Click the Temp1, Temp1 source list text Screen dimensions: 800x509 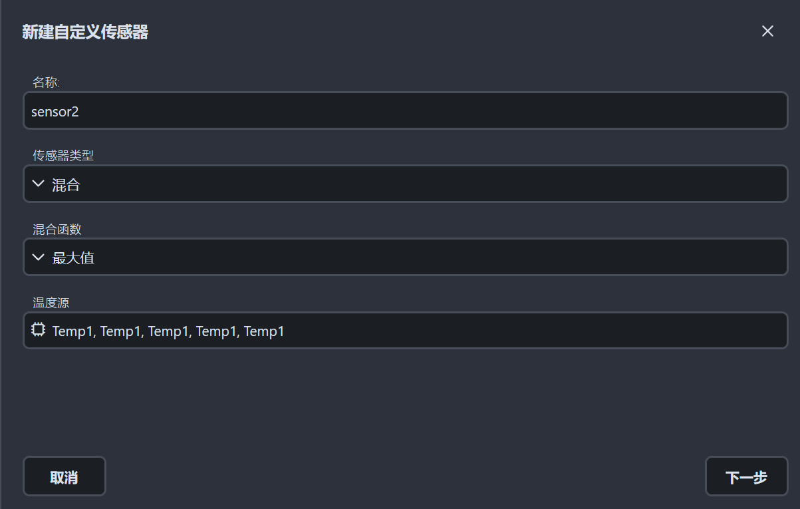[168, 331]
